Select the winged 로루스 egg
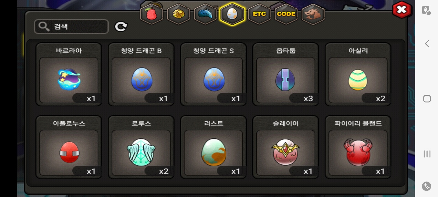Image resolution: width=438 pixels, height=197 pixels. pyautogui.click(x=141, y=147)
